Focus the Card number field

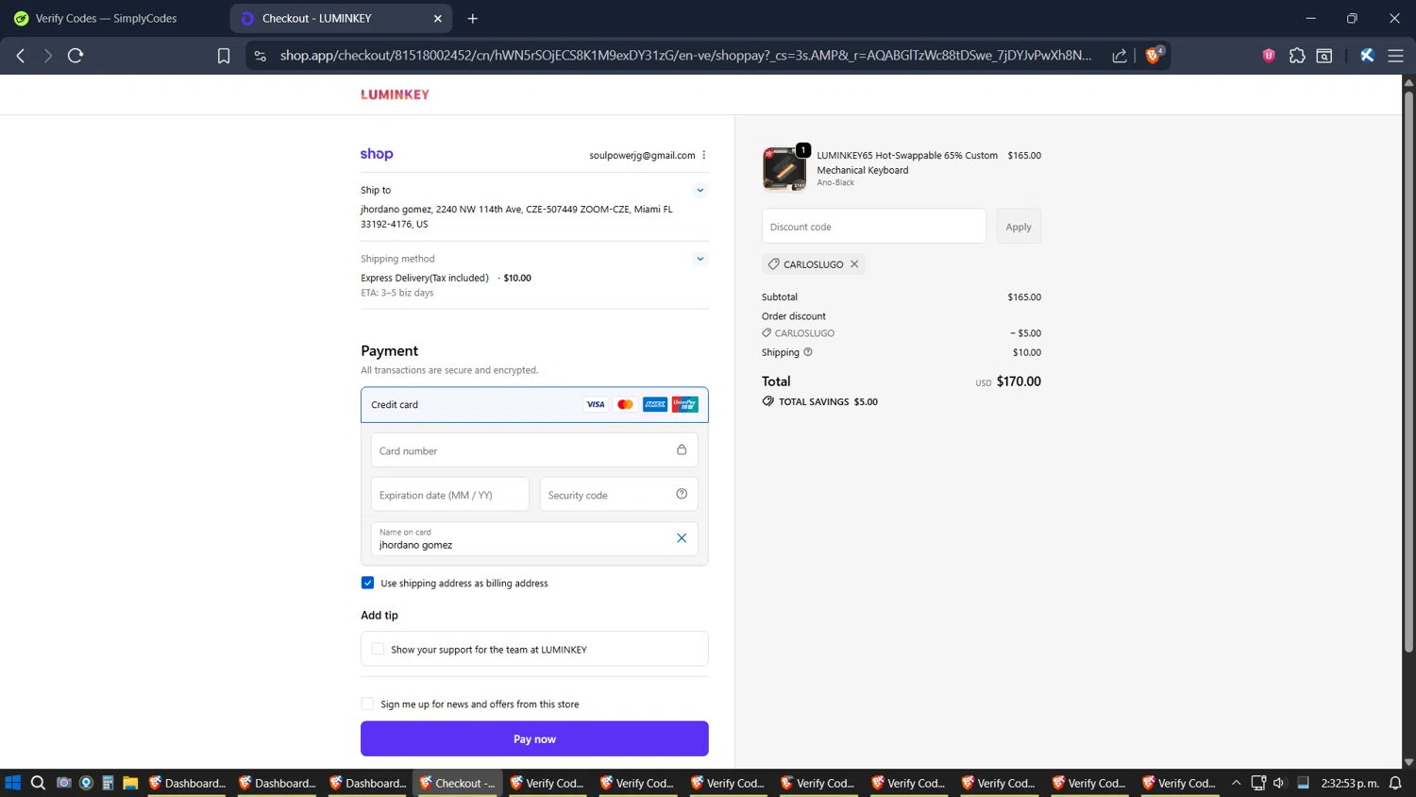point(534,450)
